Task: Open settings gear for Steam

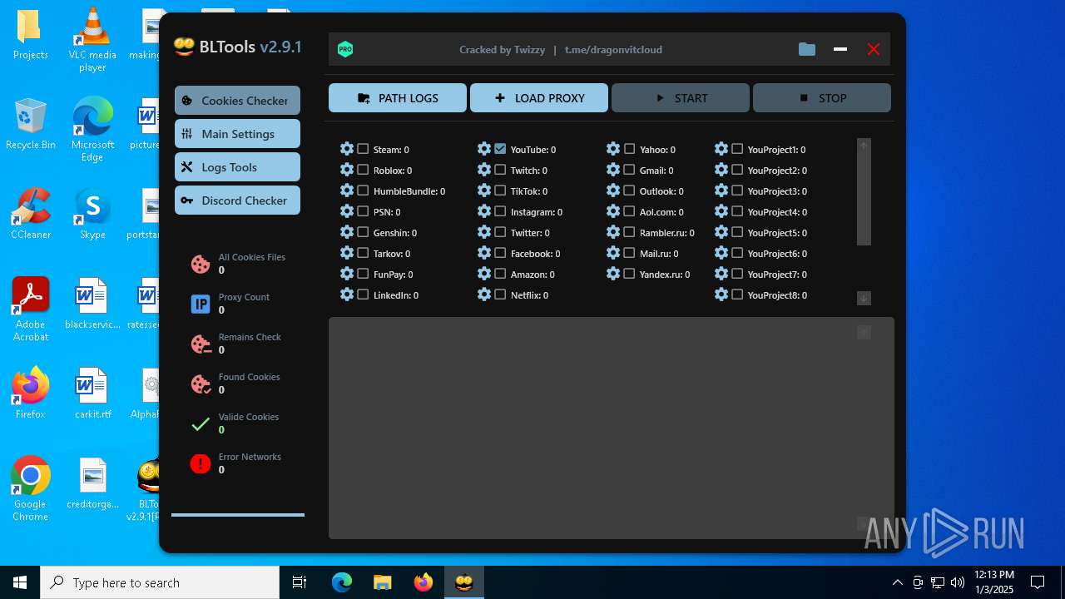Action: click(347, 149)
